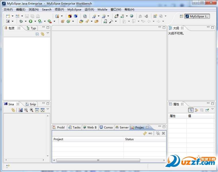Screen dimensions: 218x172
Task: Switch to the Typ hierarchy tab
Action: (32, 28)
